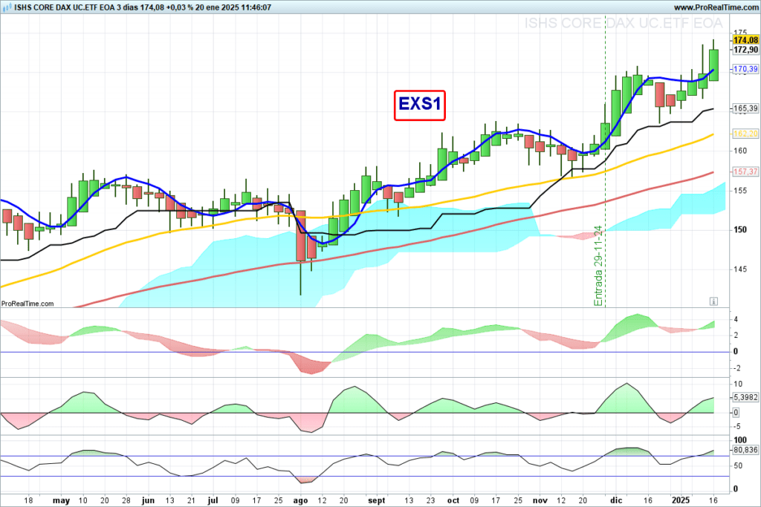Select the EXS1 ticker label box
The width and height of the screenshot is (761, 507).
pyautogui.click(x=420, y=105)
